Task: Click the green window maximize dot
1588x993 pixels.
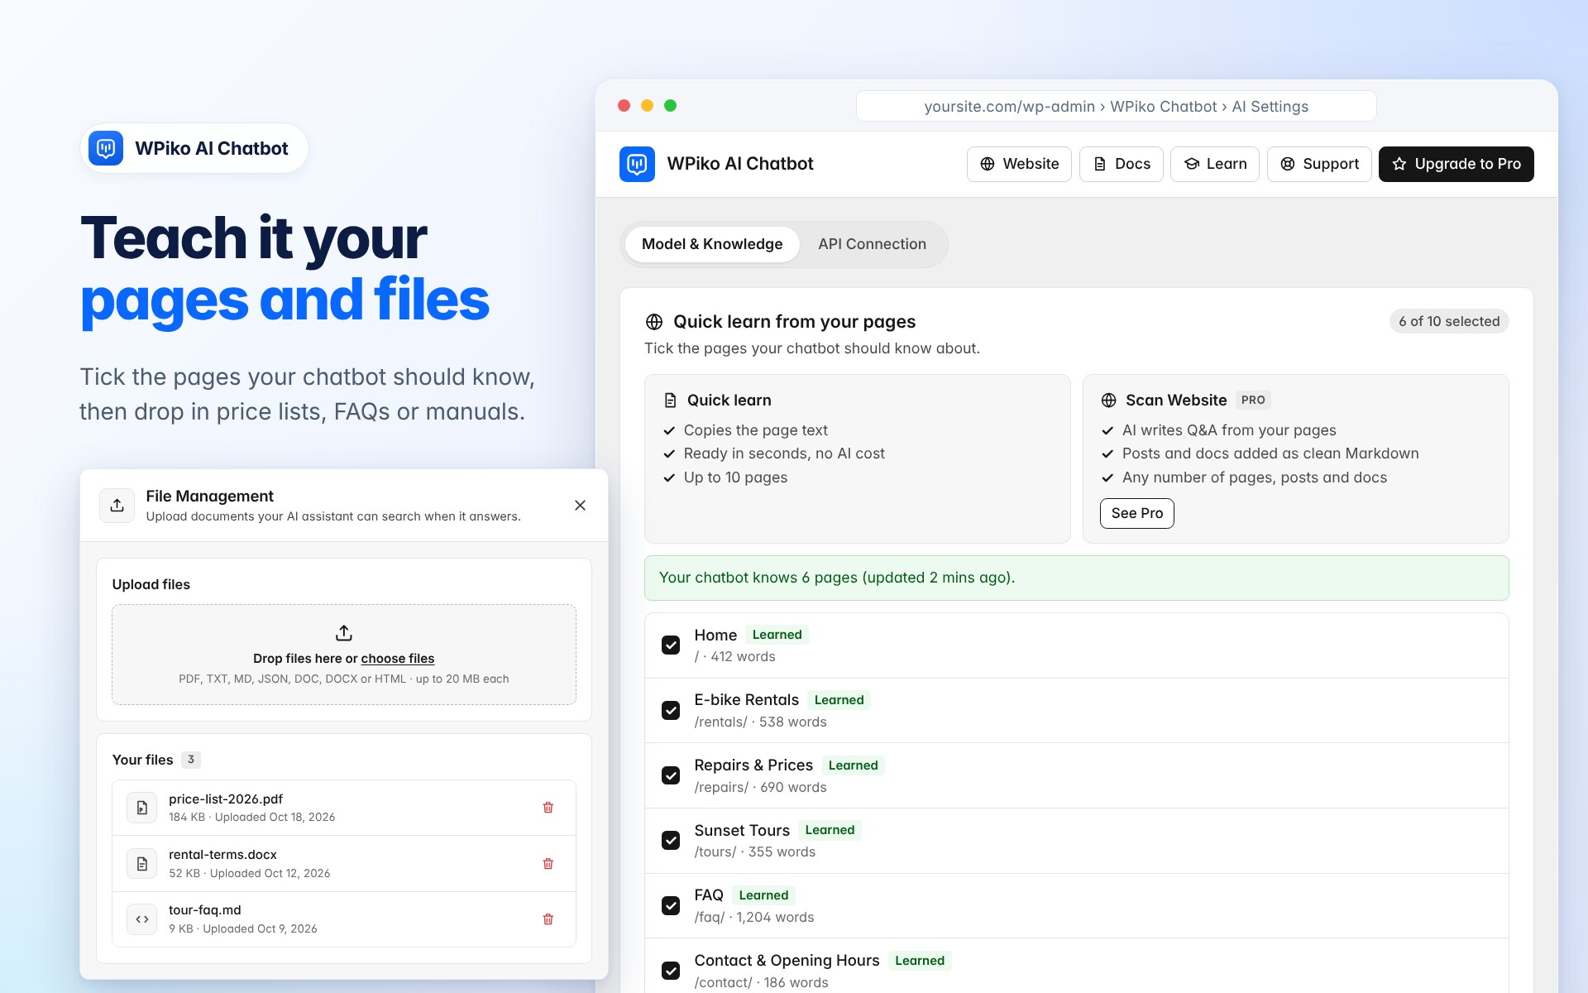Action: [671, 106]
